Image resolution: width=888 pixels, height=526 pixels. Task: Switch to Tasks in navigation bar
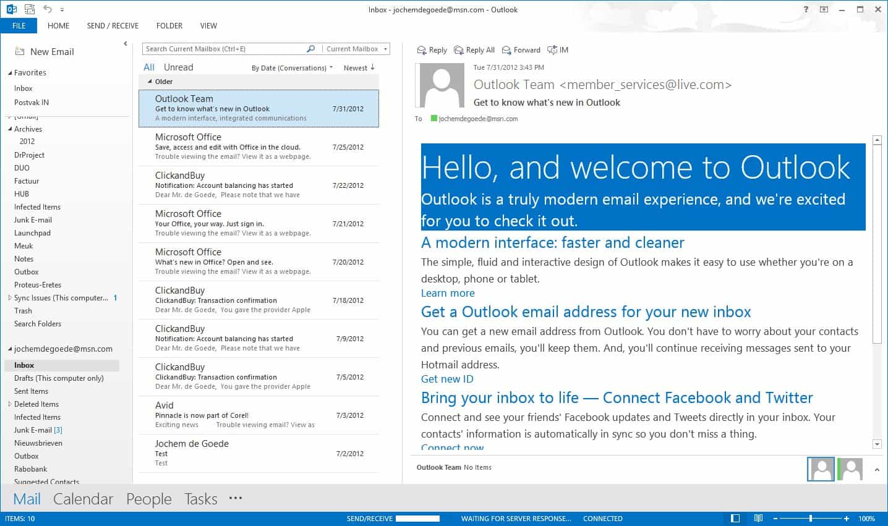click(201, 499)
